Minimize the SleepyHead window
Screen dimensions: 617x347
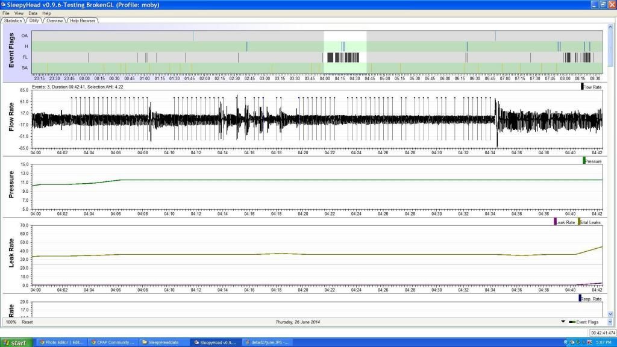(595, 5)
